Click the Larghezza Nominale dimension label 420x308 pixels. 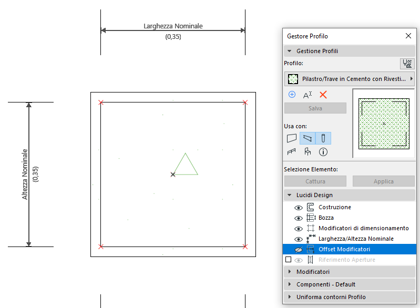173,26
